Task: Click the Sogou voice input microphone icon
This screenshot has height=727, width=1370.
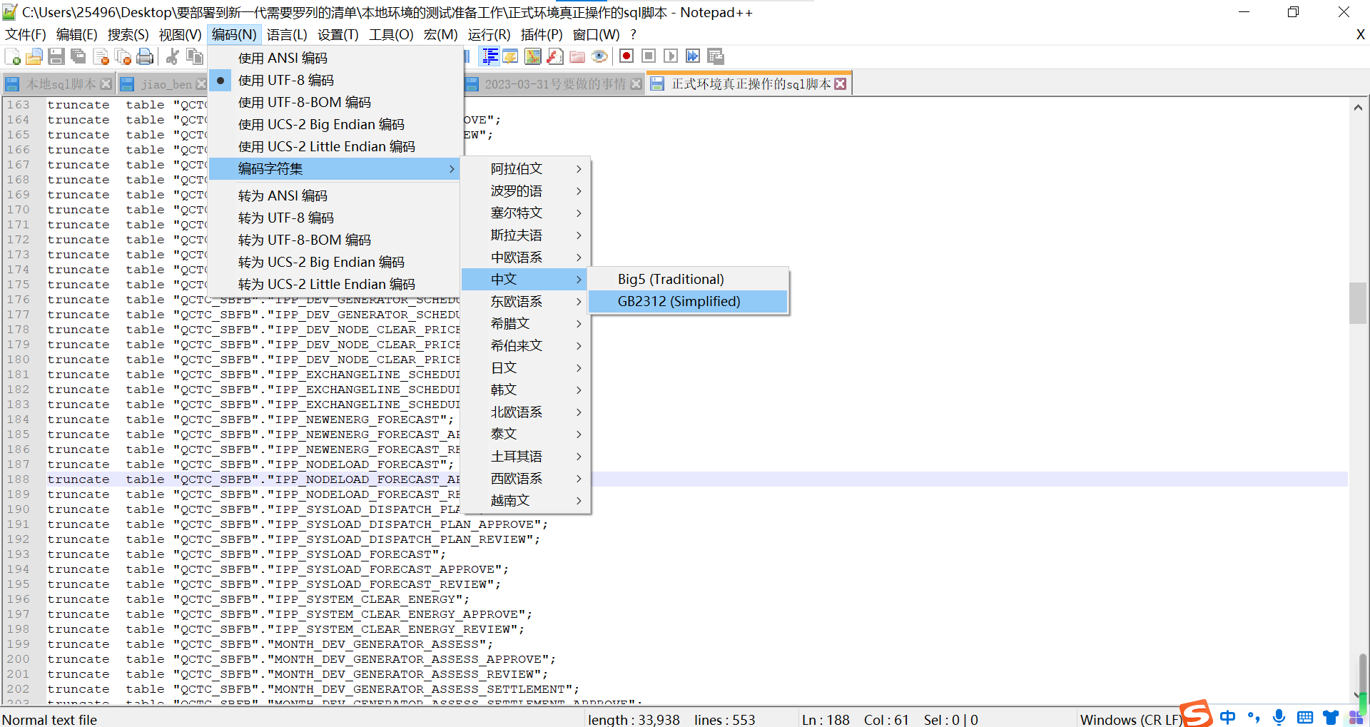Action: pyautogui.click(x=1279, y=717)
